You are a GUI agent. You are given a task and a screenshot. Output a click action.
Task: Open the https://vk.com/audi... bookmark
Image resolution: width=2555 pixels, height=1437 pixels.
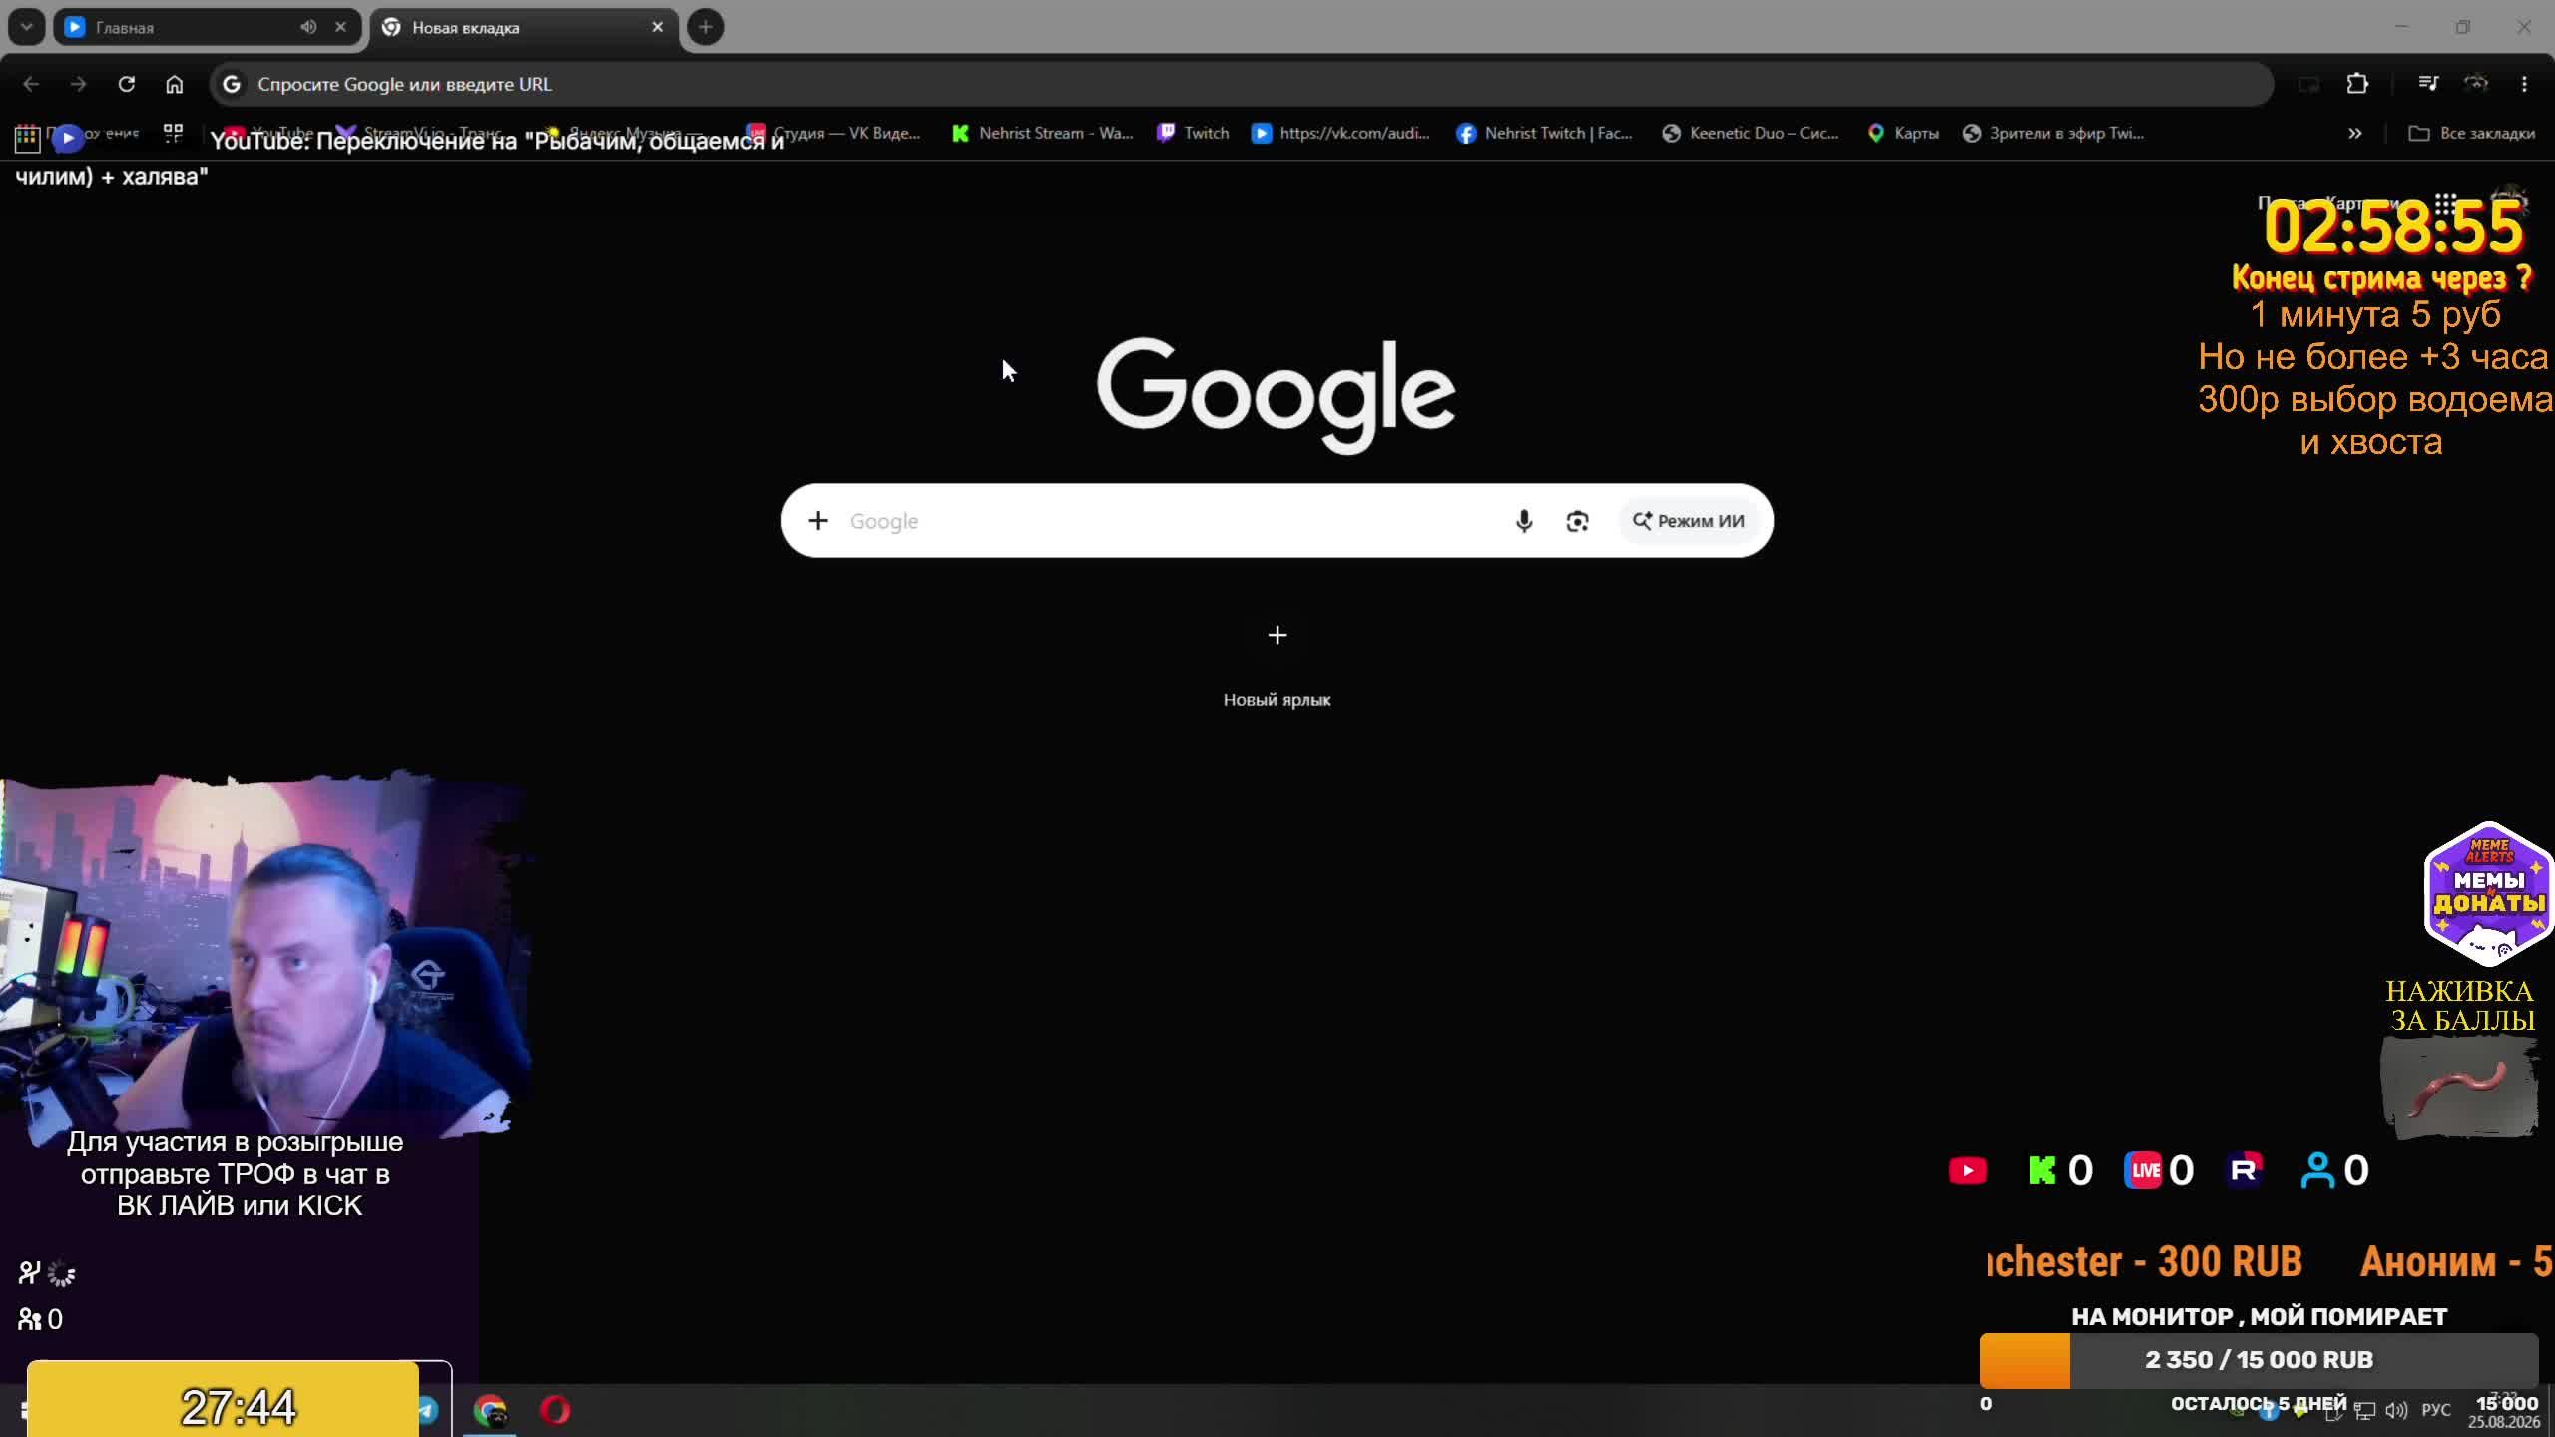[x=1340, y=133]
